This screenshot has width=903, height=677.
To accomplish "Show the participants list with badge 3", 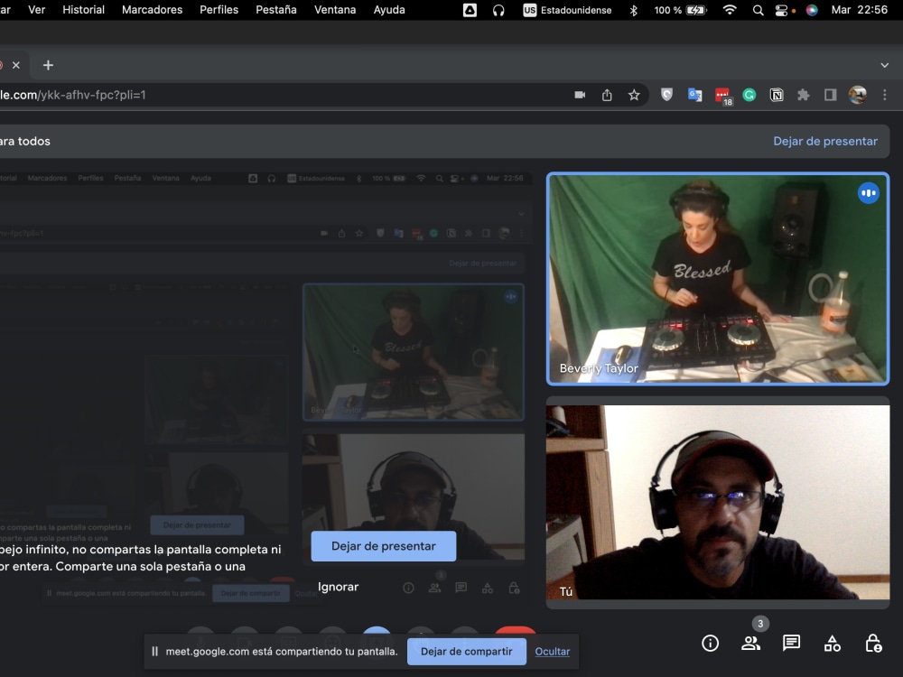I will 751,643.
